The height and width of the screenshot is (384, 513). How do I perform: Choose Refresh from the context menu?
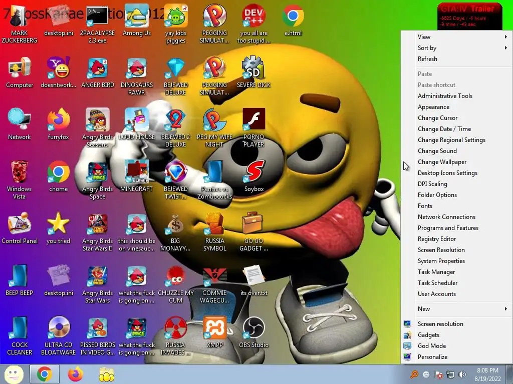point(456,59)
